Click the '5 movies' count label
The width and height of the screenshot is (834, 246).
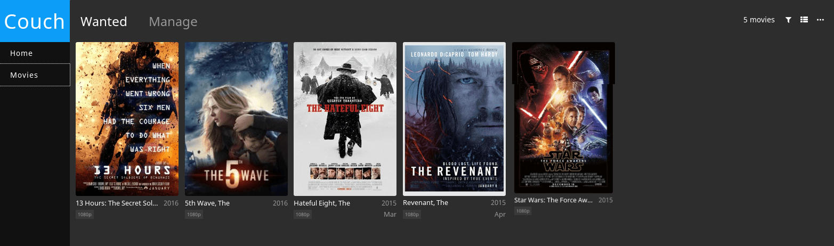[759, 20]
